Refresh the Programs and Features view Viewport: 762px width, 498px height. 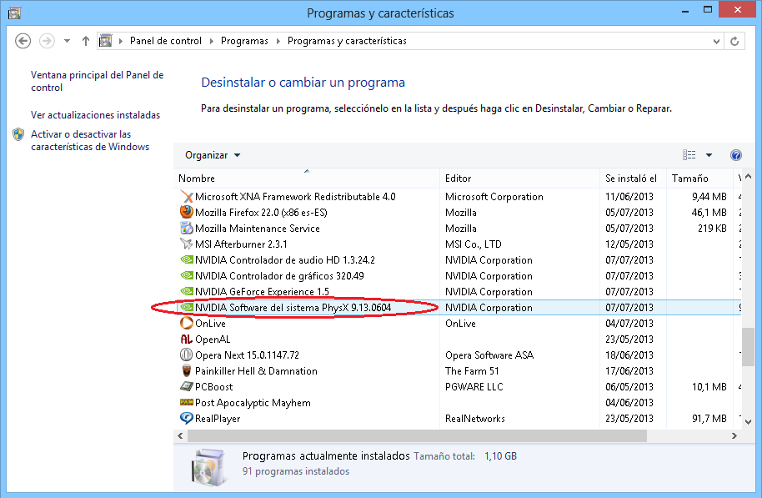[734, 42]
